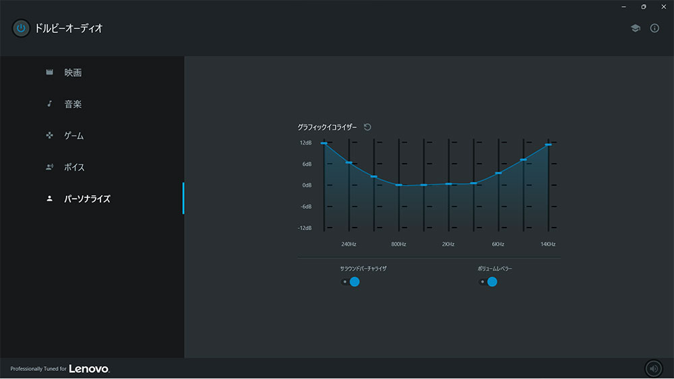Click the 800Hz equalizer band slider handle
674x379 pixels.
coord(399,184)
